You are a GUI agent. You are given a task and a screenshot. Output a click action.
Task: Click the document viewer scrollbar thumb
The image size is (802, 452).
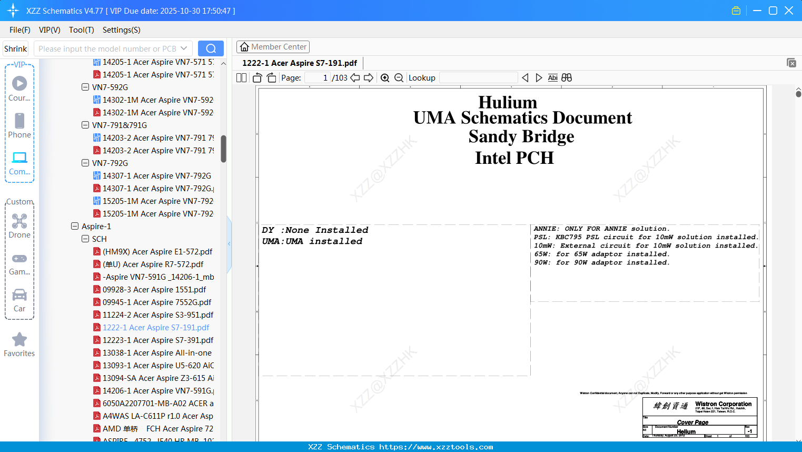[x=798, y=94]
